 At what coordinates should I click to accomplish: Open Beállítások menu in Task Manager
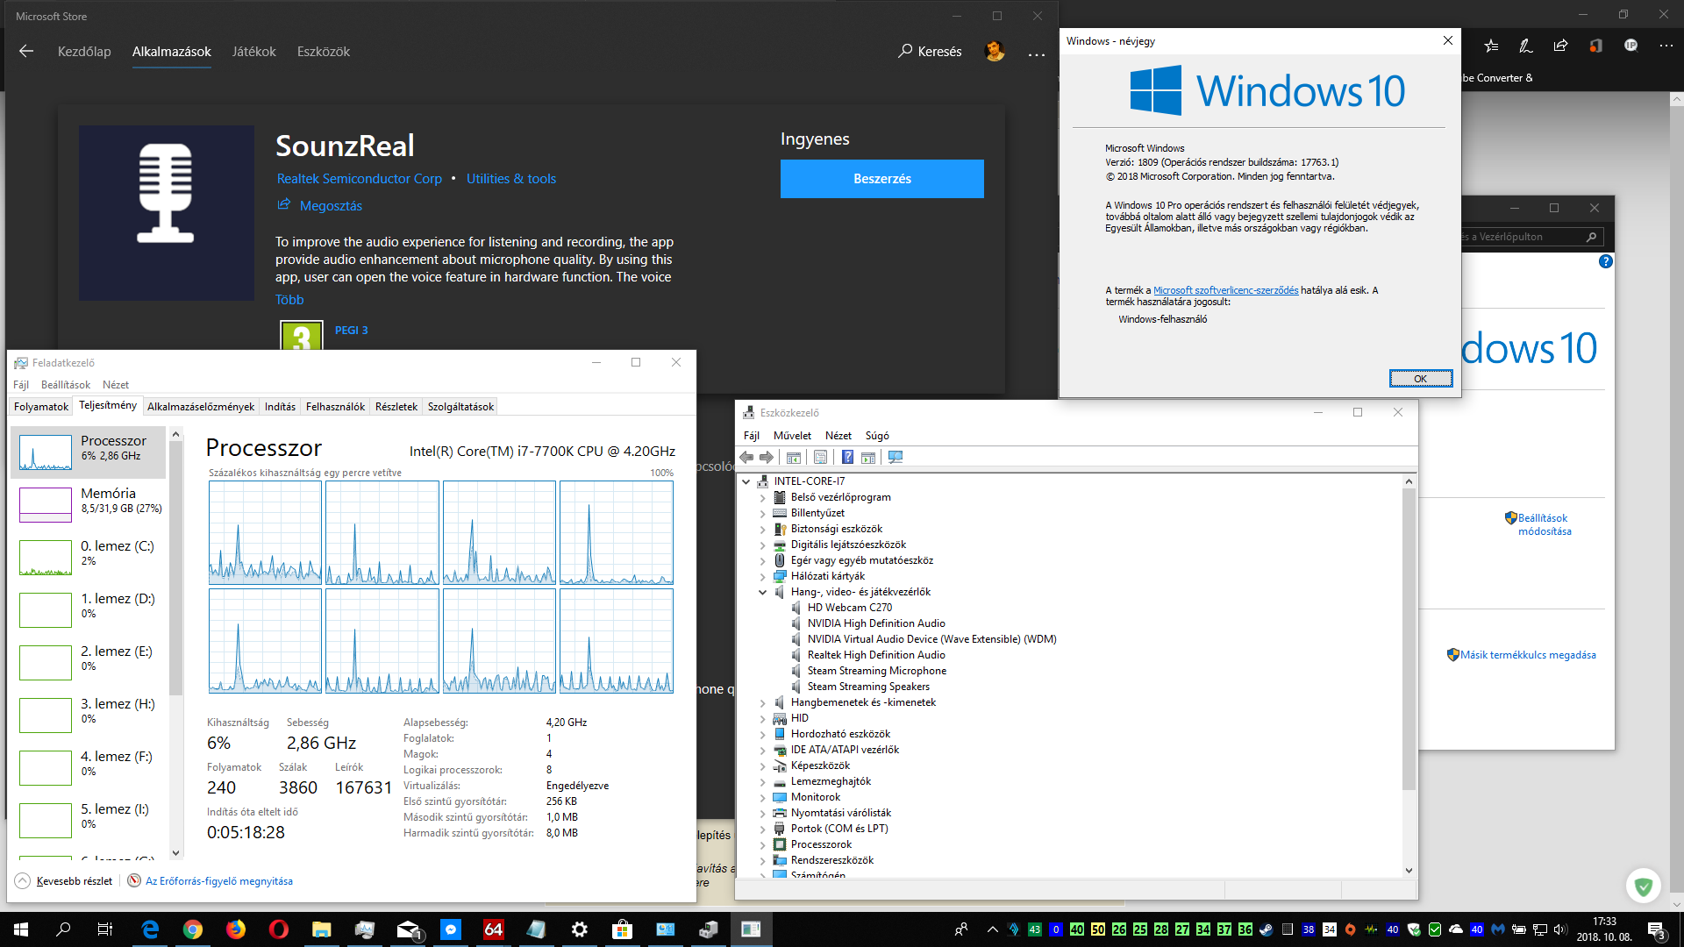(66, 385)
